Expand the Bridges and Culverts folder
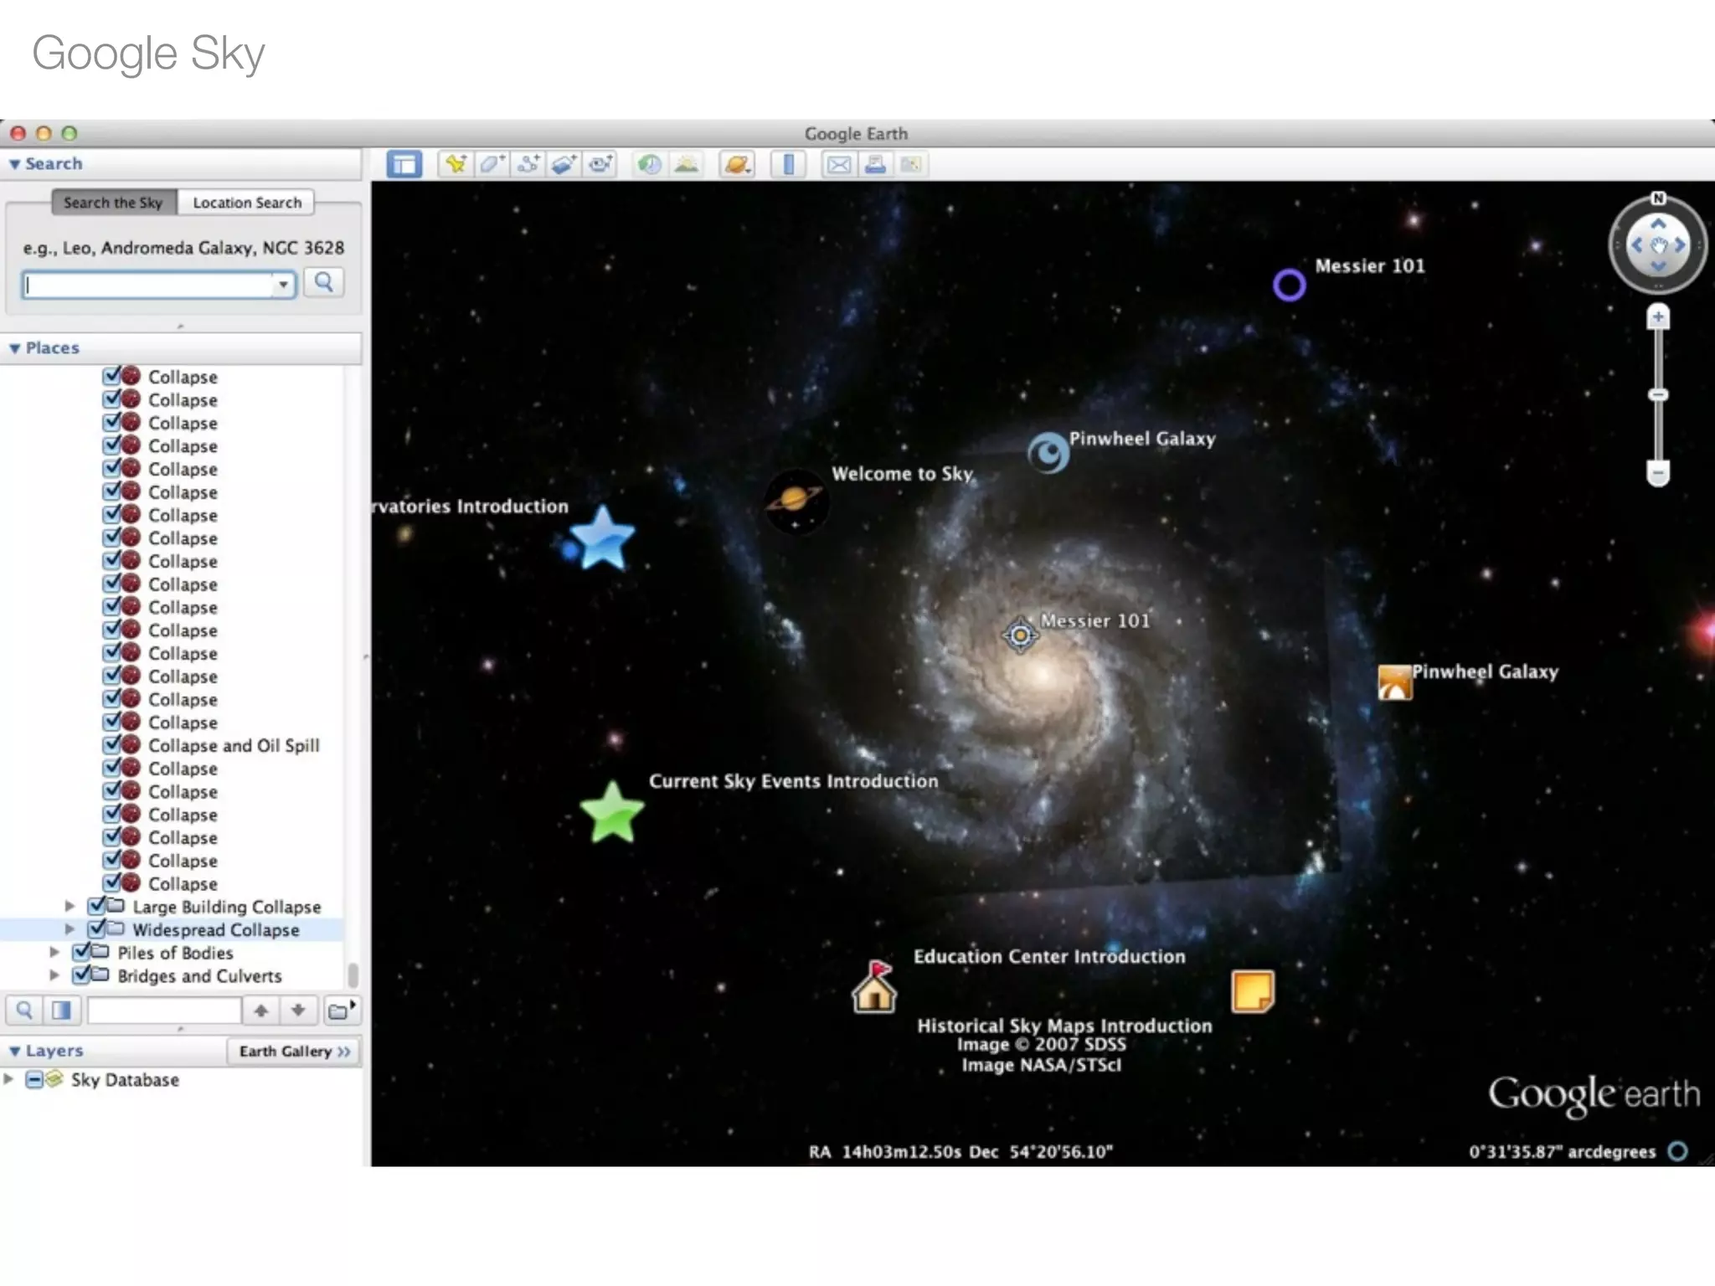The width and height of the screenshot is (1715, 1286). [54, 975]
